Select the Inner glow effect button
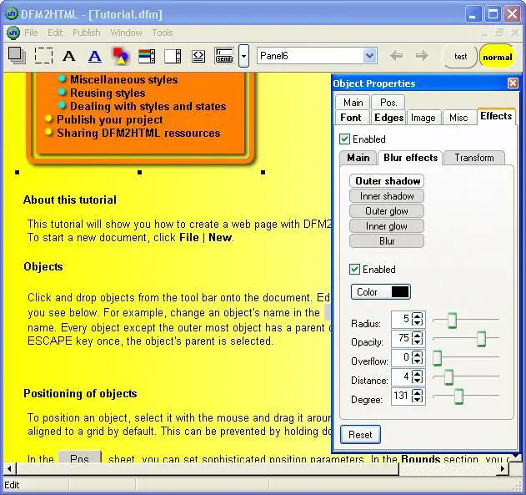Image resolution: width=526 pixels, height=495 pixels. [387, 226]
